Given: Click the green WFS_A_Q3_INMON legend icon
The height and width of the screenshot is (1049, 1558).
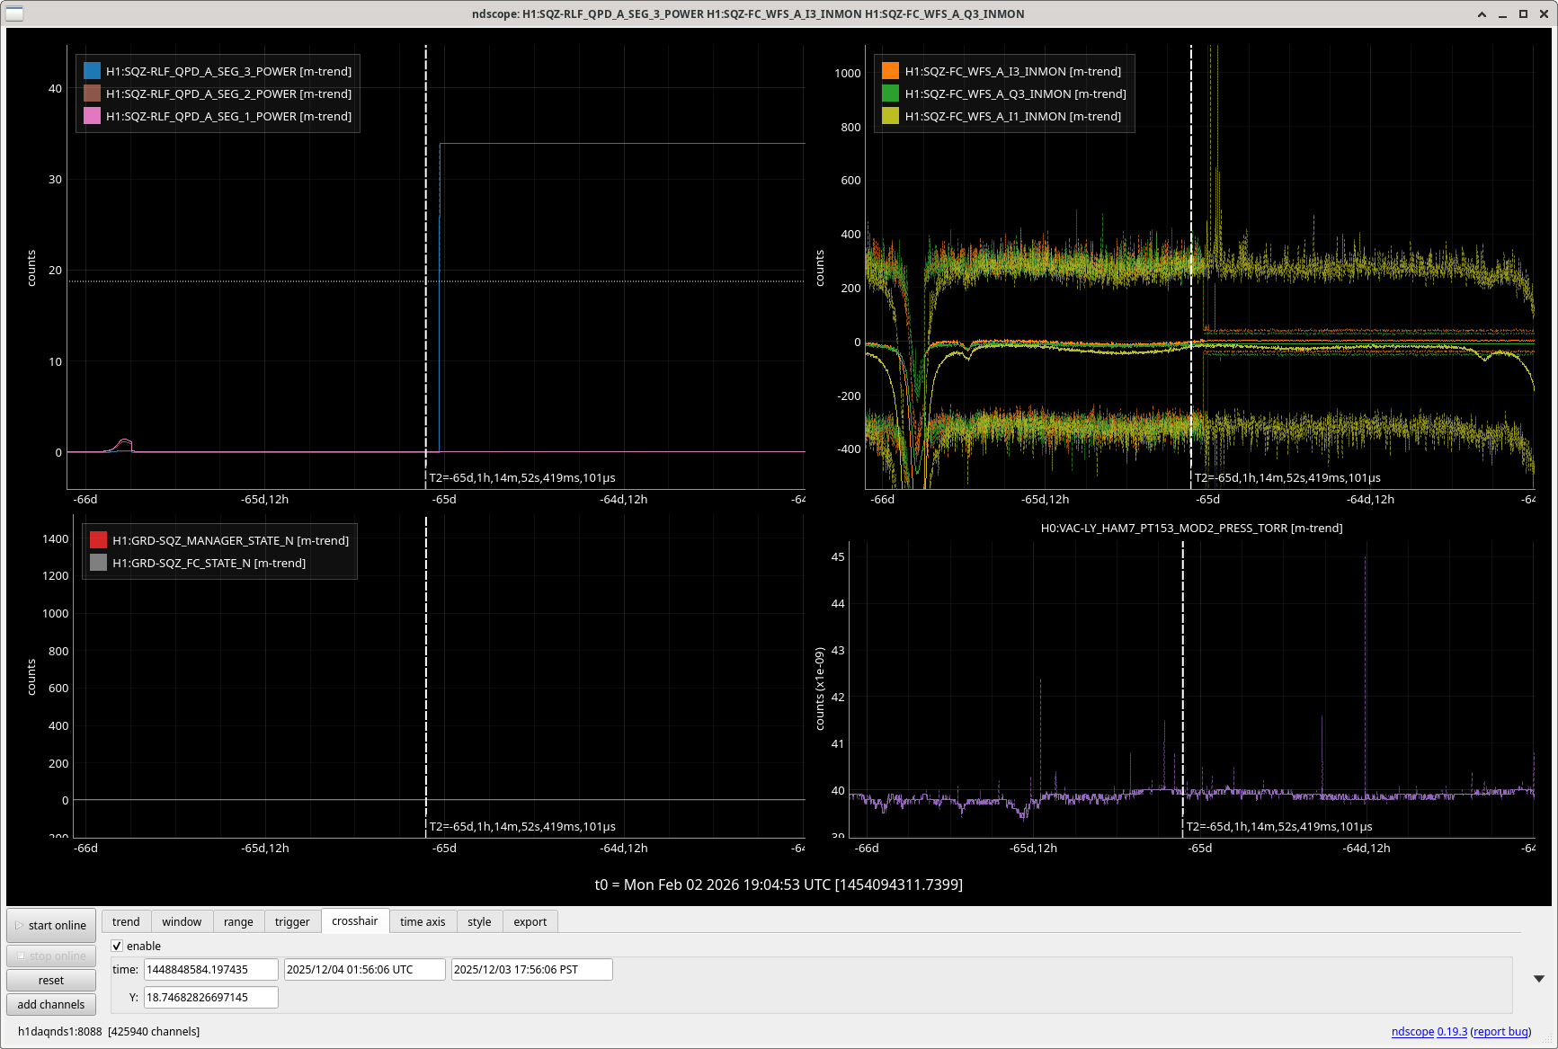Looking at the screenshot, I should pyautogui.click(x=890, y=93).
